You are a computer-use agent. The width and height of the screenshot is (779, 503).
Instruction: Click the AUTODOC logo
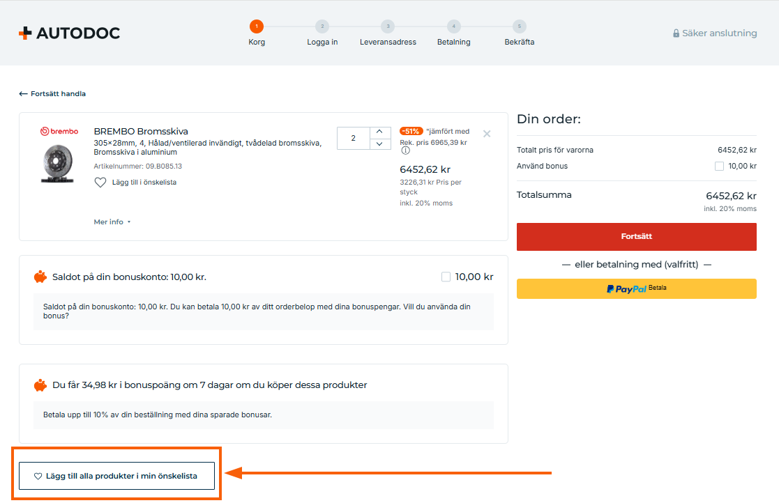point(69,33)
